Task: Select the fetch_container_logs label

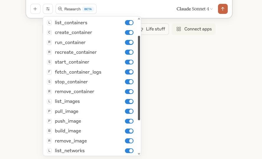Action: coord(78,72)
